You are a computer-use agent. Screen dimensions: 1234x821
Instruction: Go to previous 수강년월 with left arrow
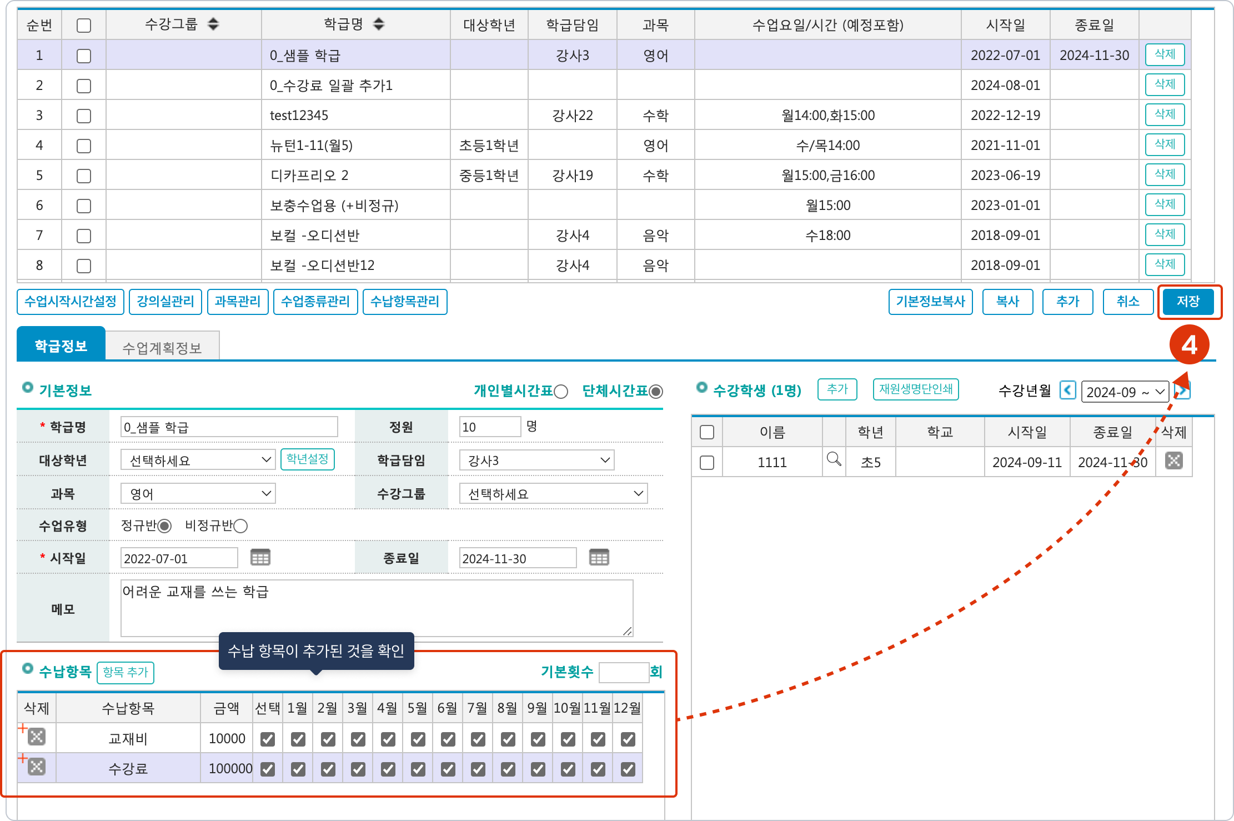1067,391
